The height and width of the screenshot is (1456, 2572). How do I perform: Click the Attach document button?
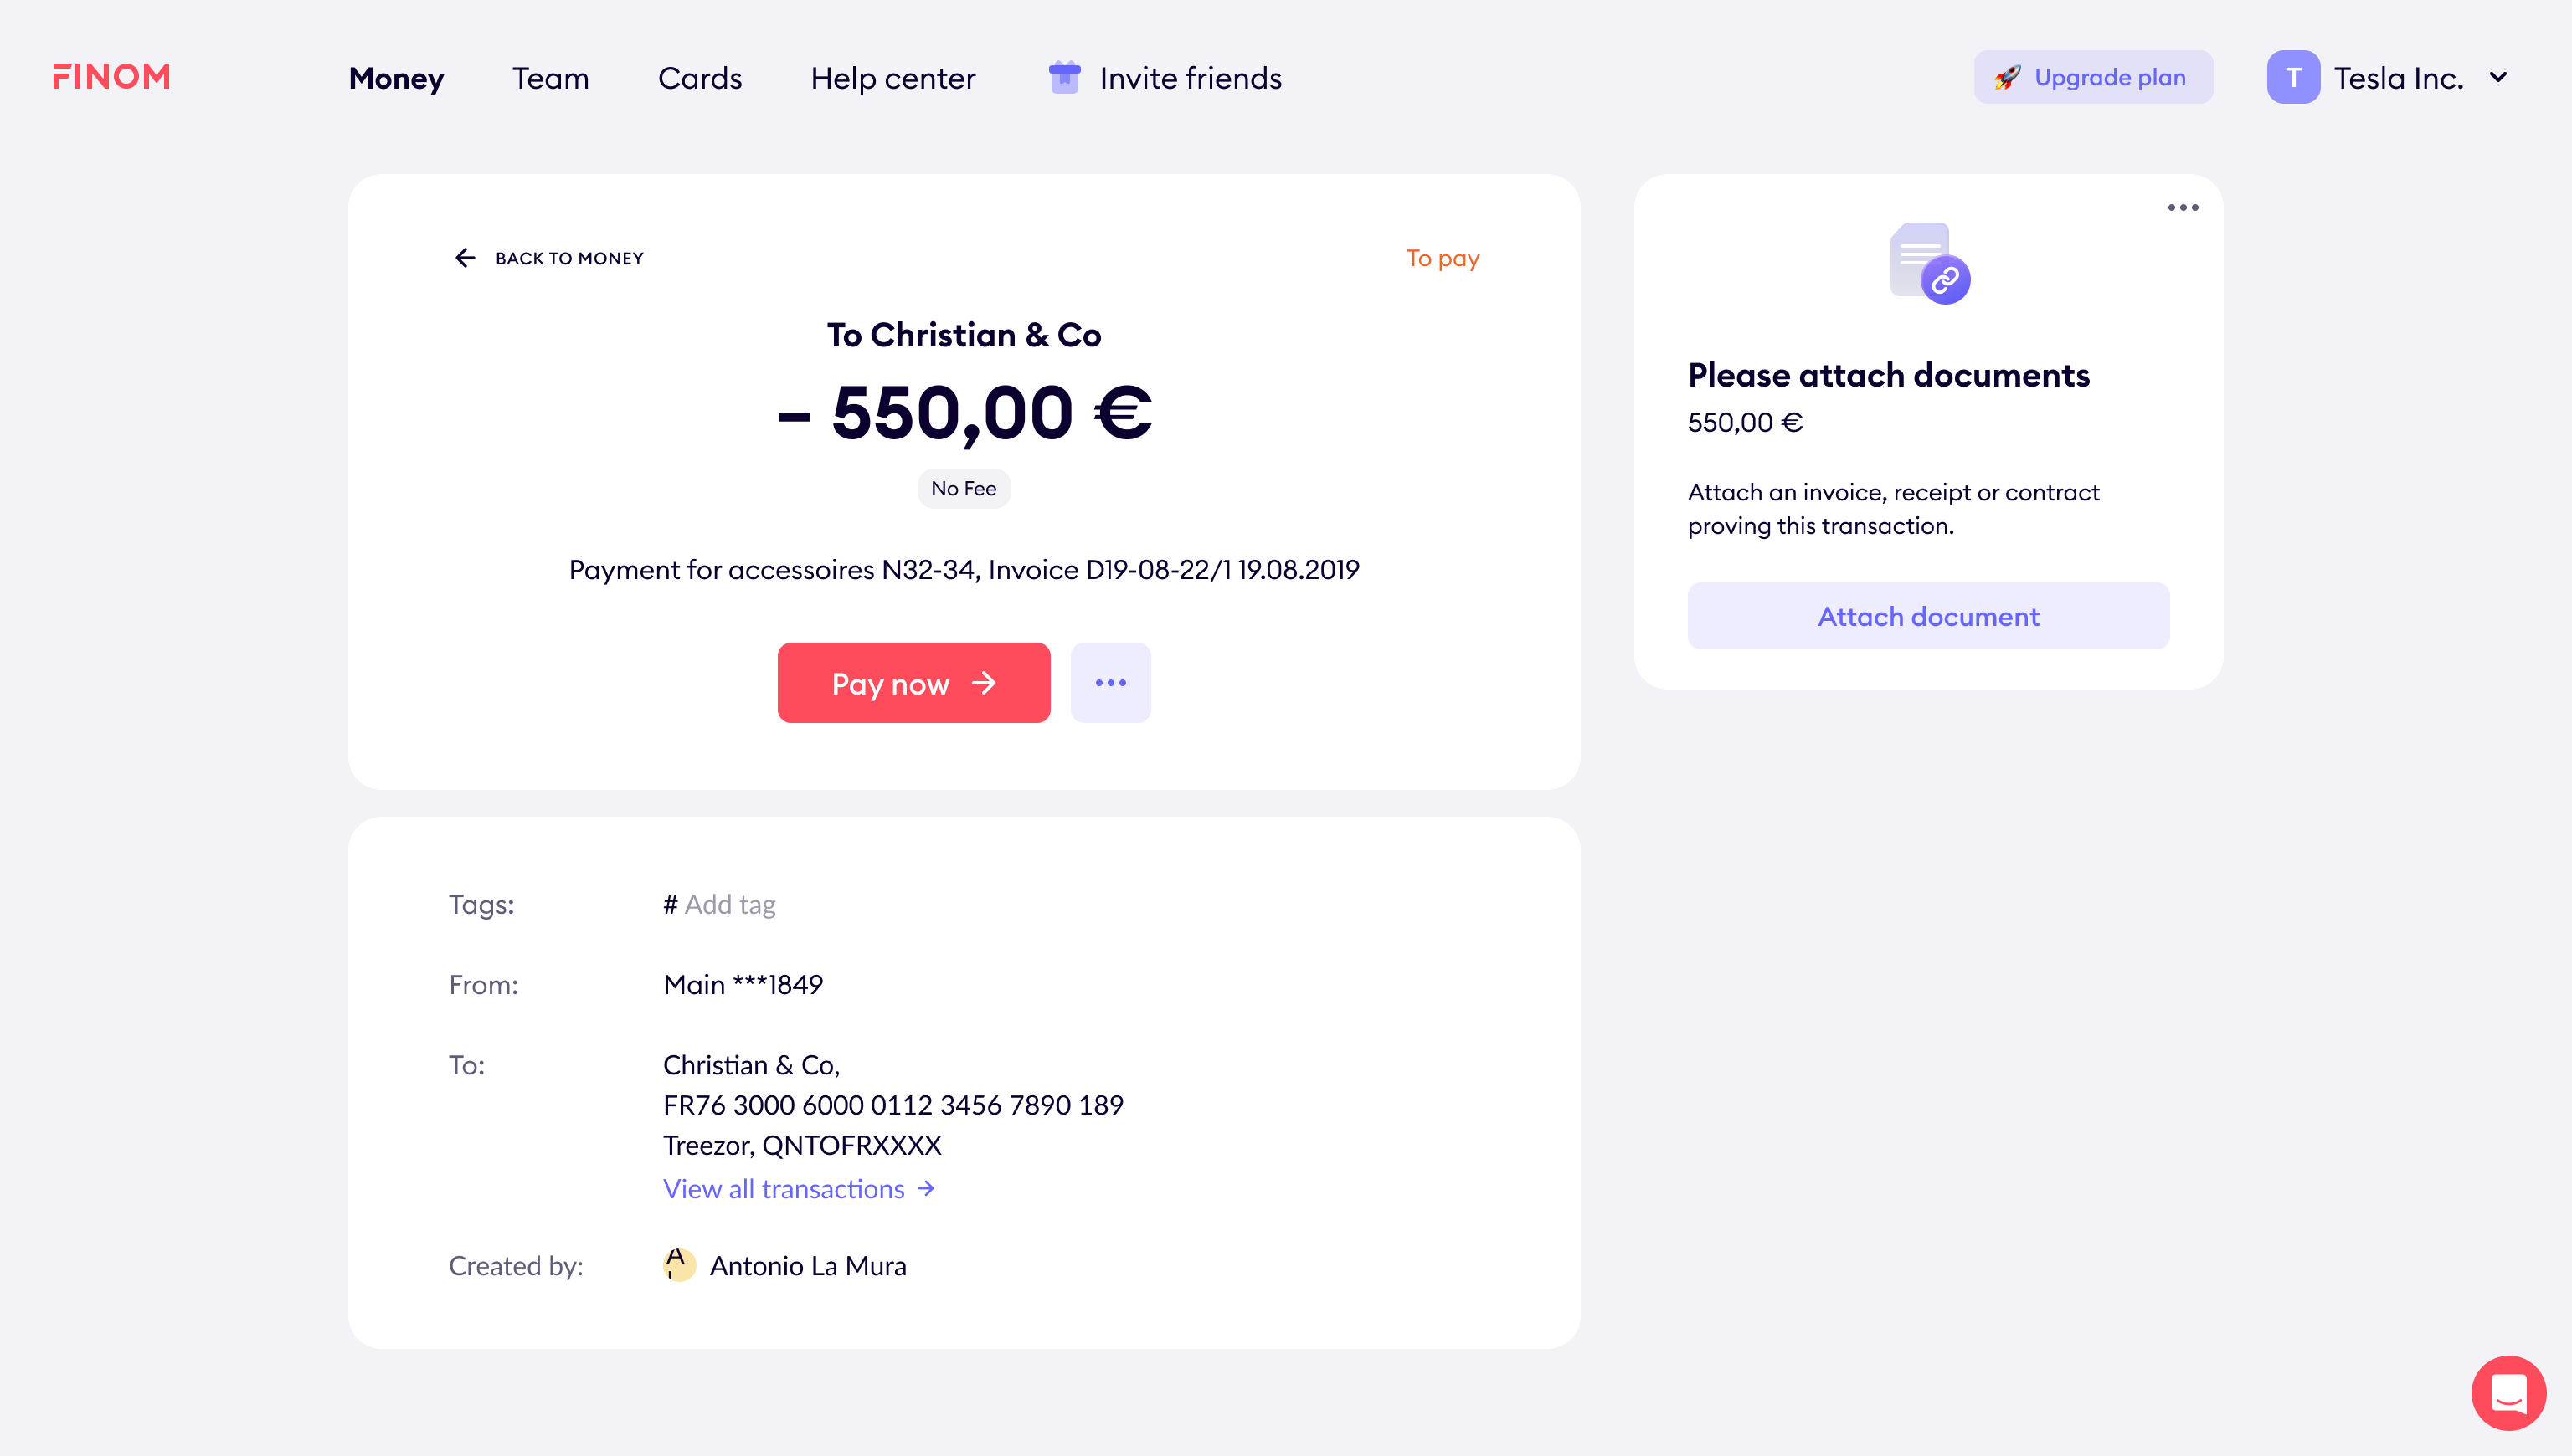coord(1928,616)
